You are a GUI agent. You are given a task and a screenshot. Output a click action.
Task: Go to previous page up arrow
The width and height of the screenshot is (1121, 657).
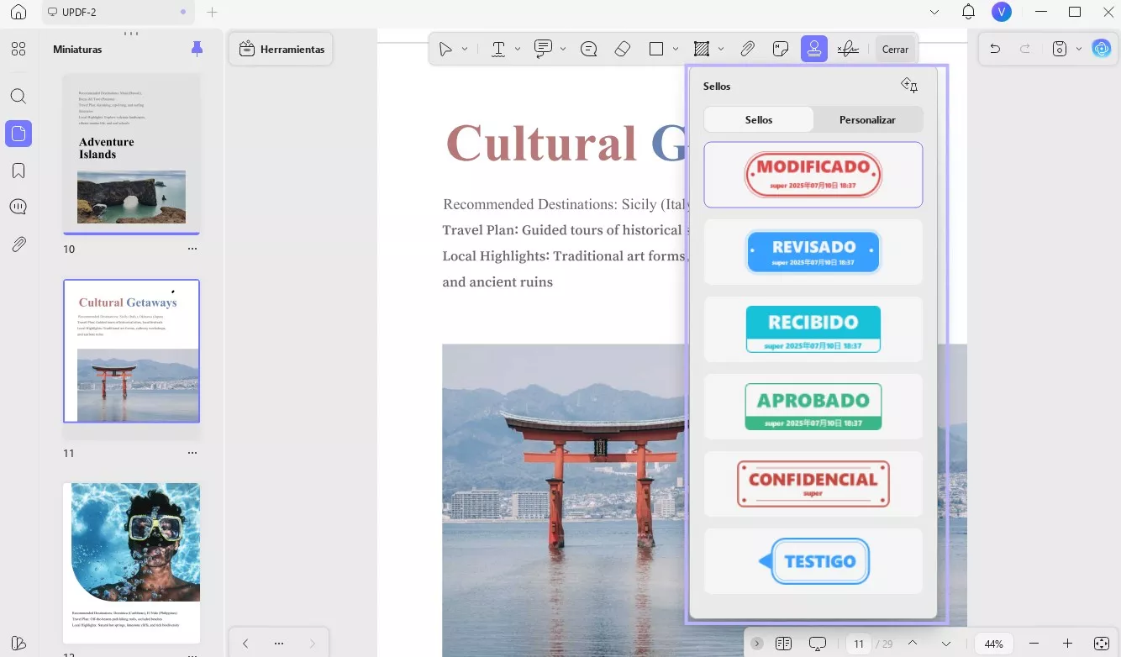pyautogui.click(x=913, y=644)
